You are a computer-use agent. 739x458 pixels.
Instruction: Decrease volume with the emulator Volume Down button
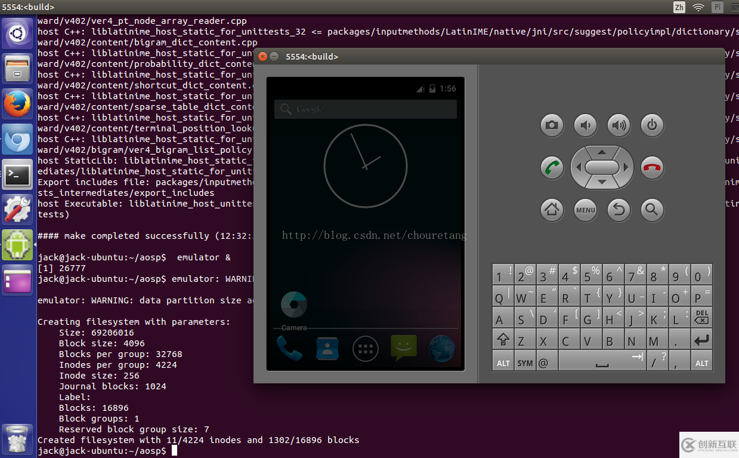(x=585, y=125)
